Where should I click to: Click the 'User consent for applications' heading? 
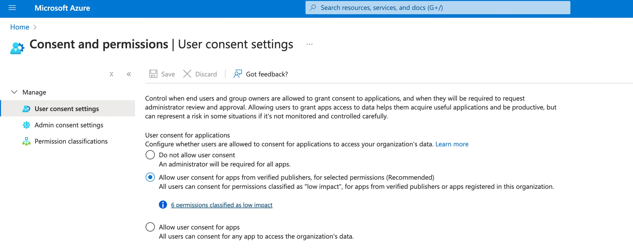(x=188, y=135)
